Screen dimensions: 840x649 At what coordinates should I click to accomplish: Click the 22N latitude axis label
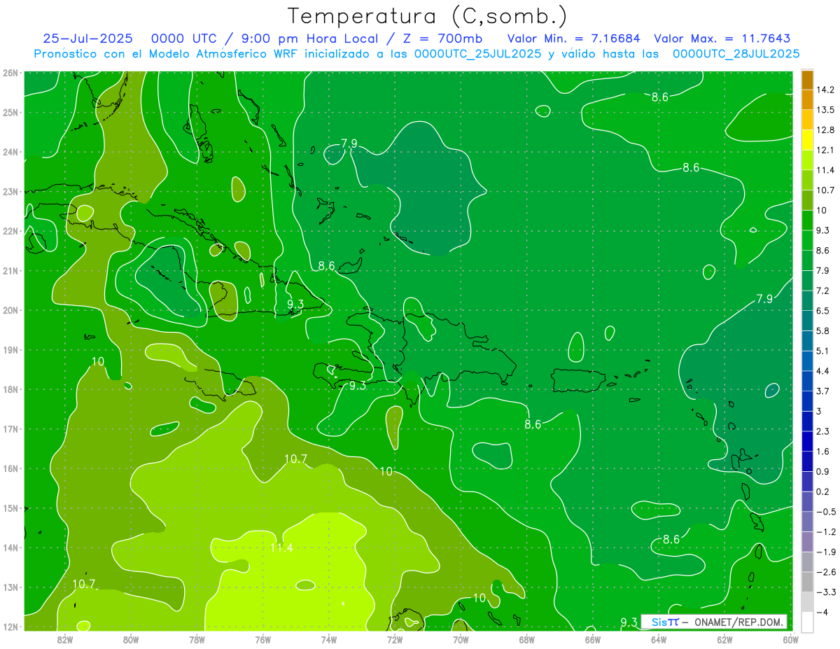point(10,231)
